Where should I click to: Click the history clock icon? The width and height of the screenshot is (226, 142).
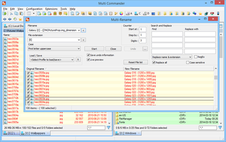point(15,19)
